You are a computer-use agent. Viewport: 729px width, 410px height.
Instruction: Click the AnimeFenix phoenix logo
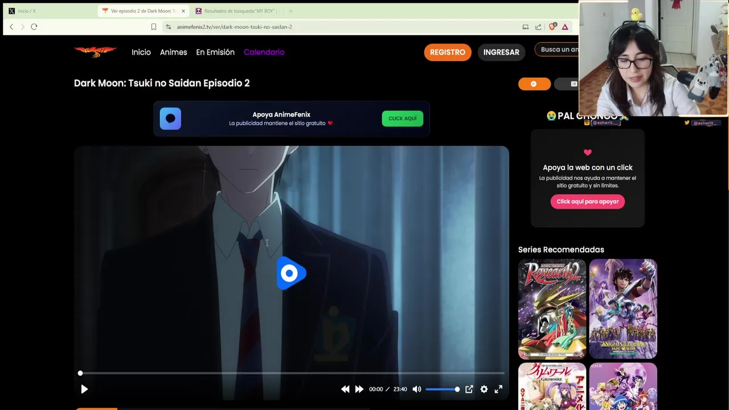95,52
